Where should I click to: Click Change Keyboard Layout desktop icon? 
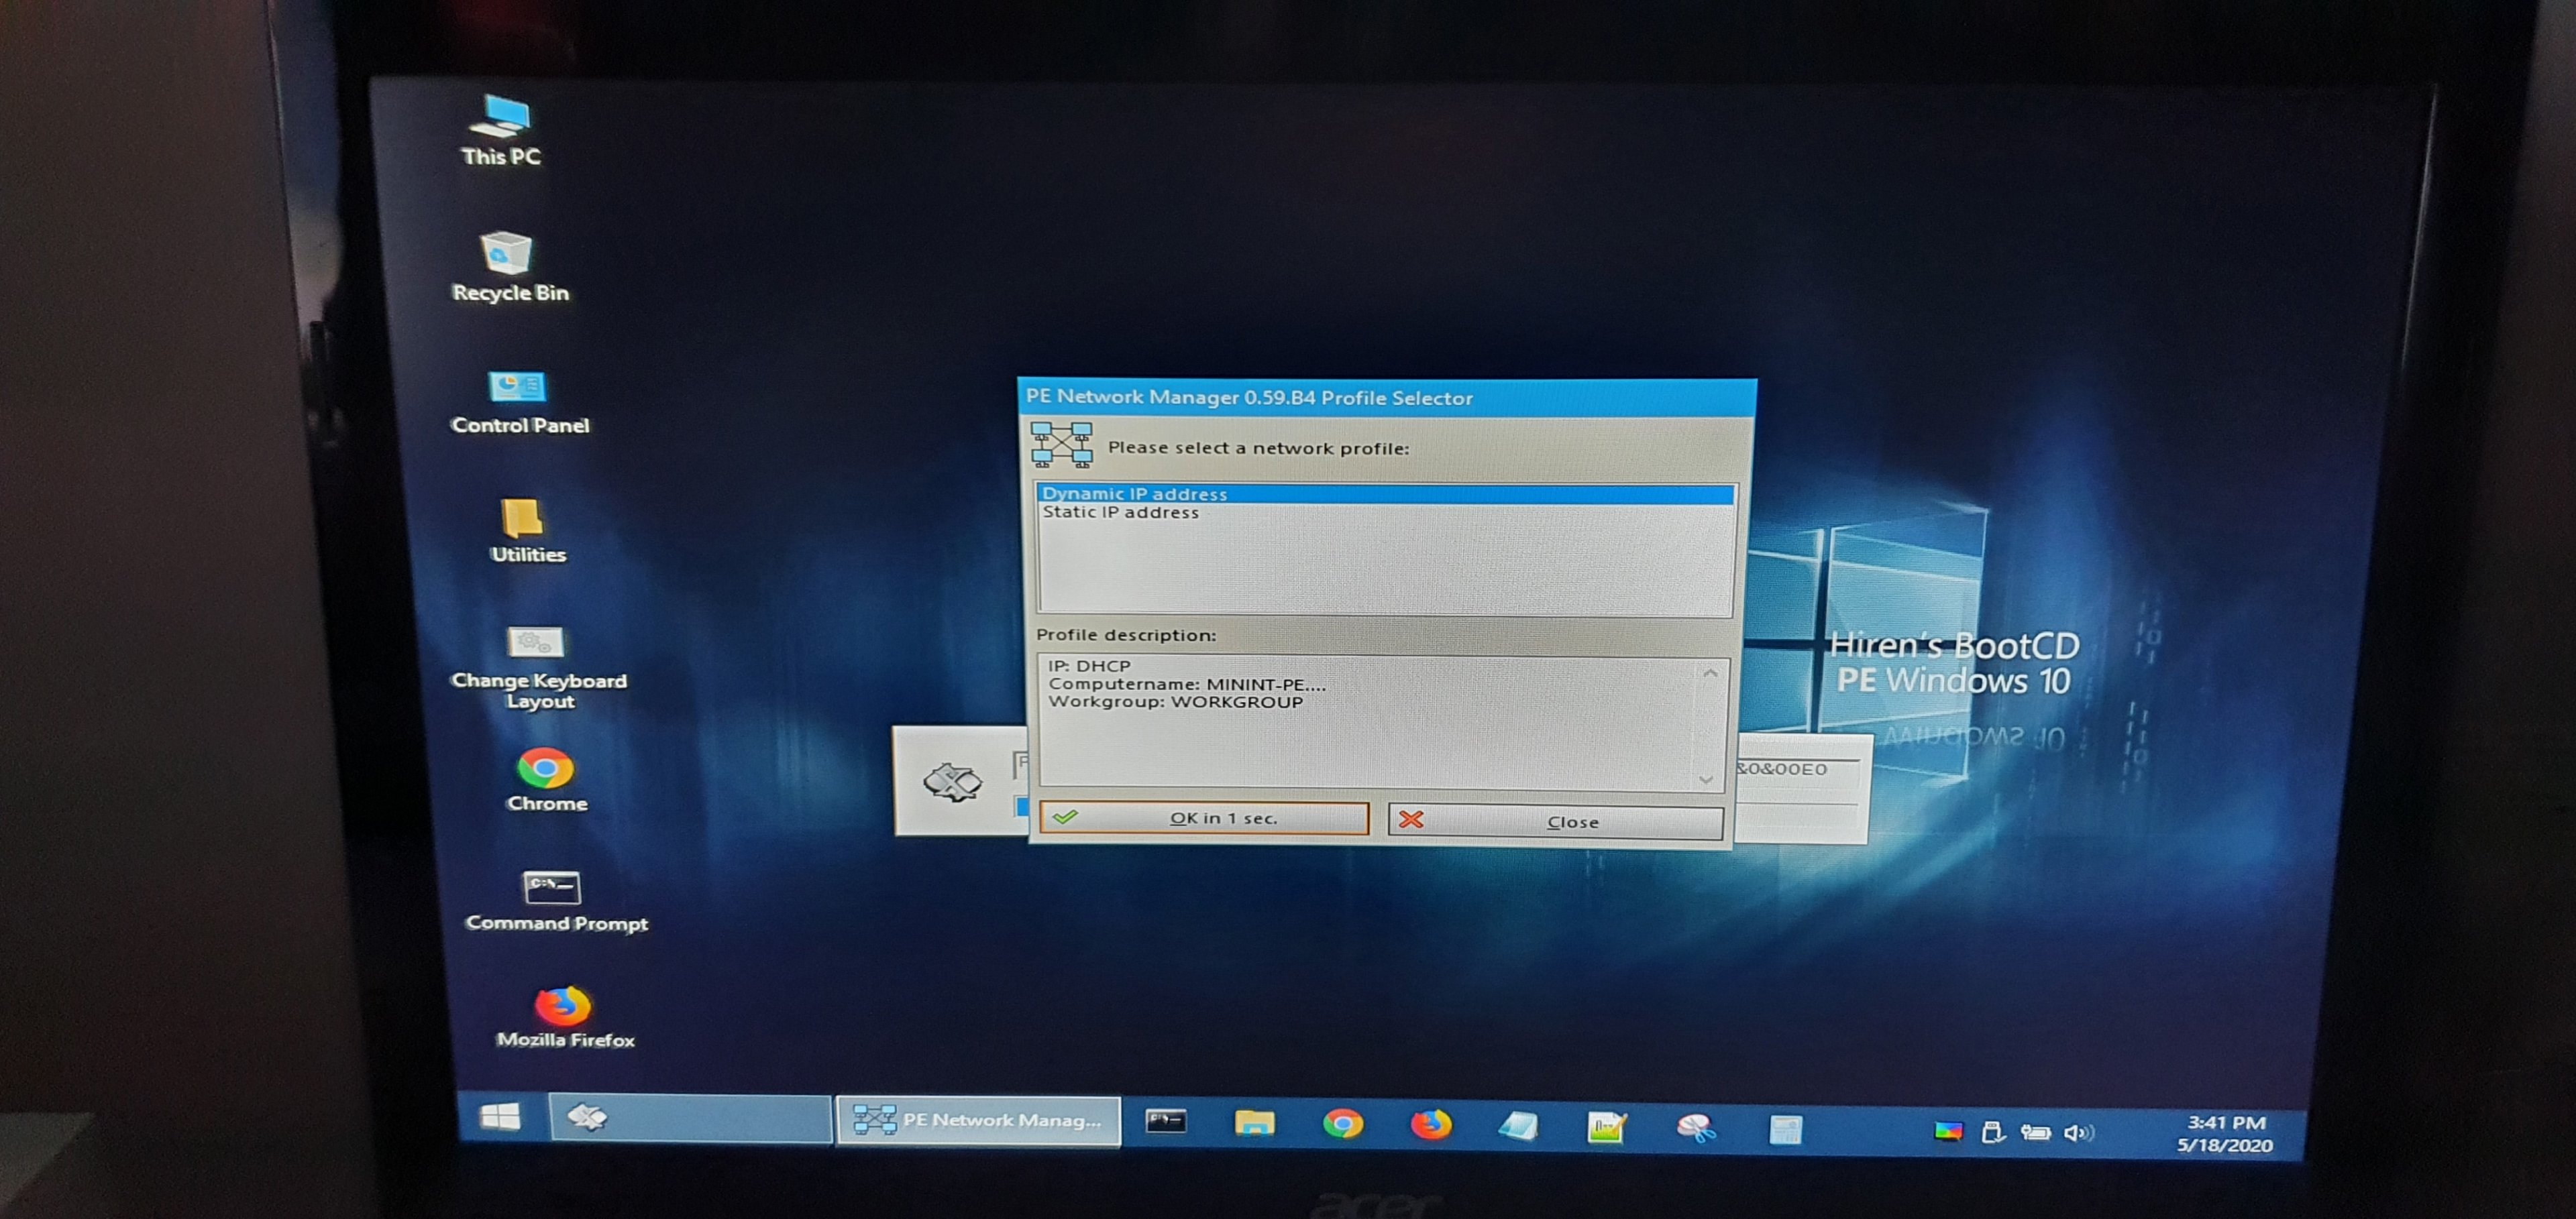(536, 644)
